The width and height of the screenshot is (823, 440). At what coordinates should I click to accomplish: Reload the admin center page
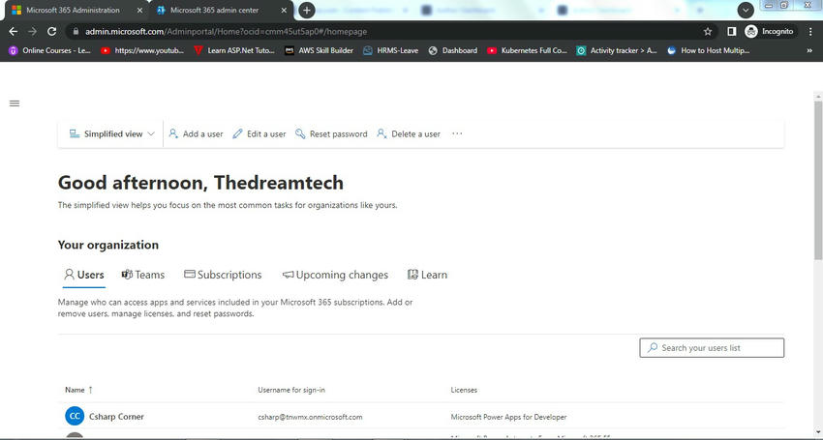(51, 32)
